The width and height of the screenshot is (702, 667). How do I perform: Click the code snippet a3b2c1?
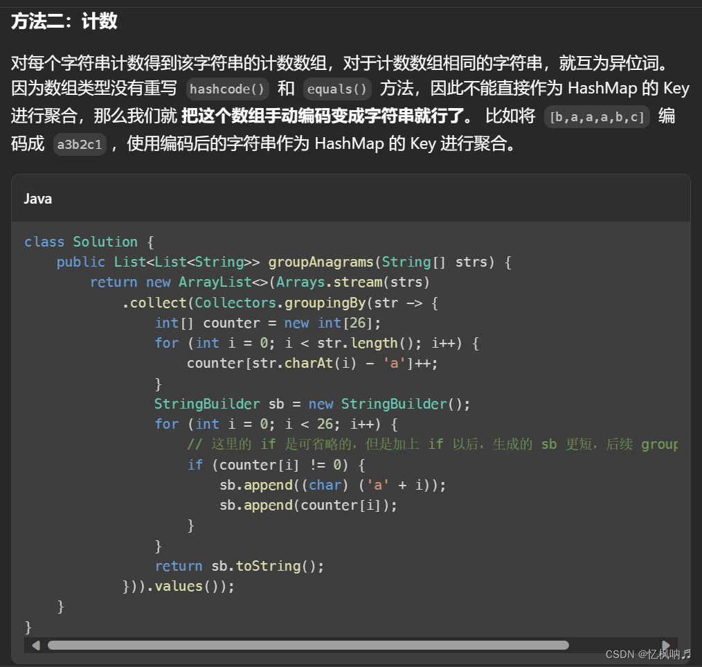(79, 144)
